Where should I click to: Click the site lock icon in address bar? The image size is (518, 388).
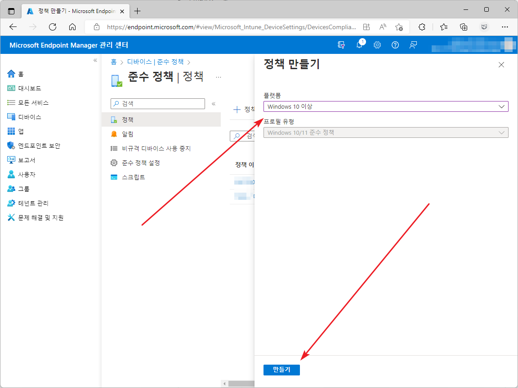coord(97,27)
